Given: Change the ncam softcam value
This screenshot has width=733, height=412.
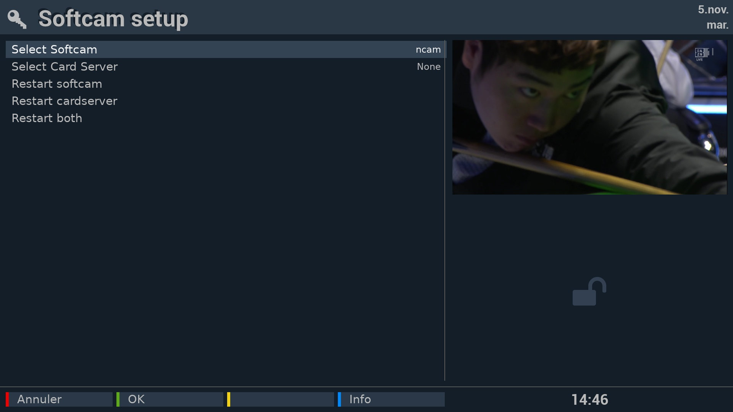Looking at the screenshot, I should tap(428, 50).
